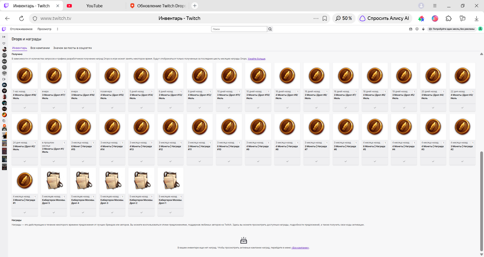Click the coin image of Награда #1

pos(25,181)
